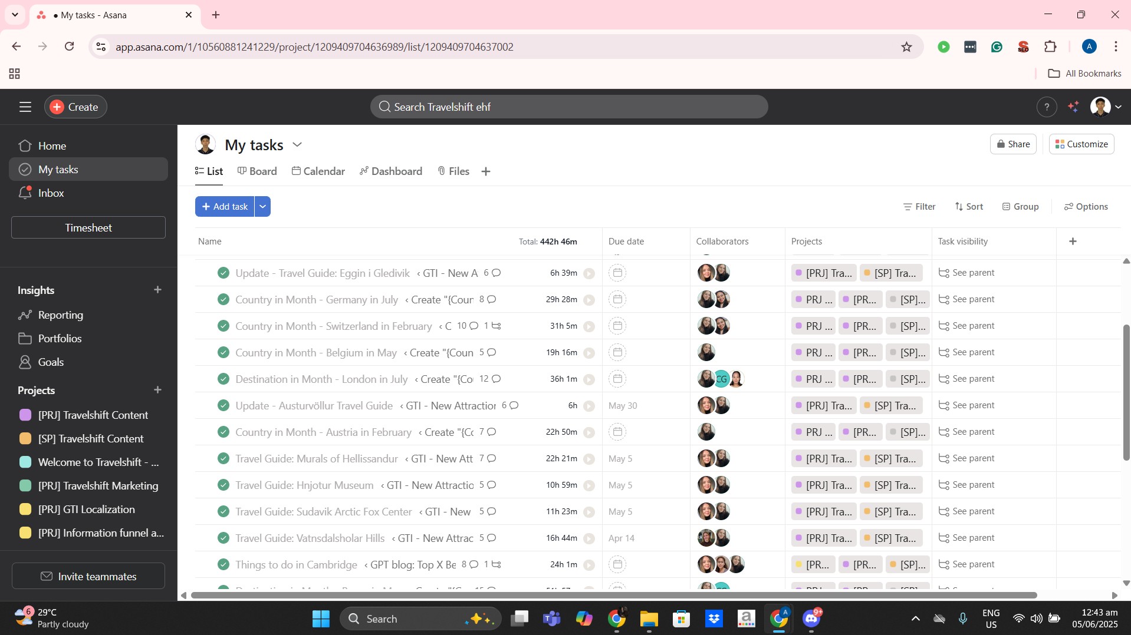Image resolution: width=1131 pixels, height=635 pixels.
Task: Open Discord from the taskbar
Action: (x=811, y=619)
